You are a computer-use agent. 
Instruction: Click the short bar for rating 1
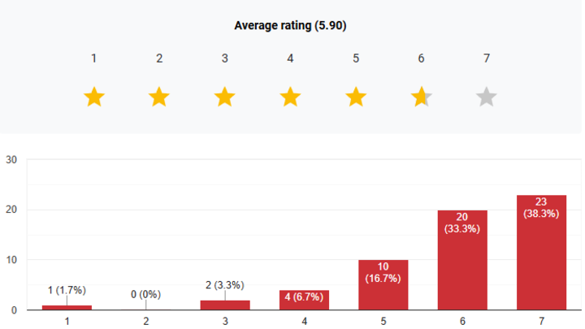pyautogui.click(x=67, y=307)
